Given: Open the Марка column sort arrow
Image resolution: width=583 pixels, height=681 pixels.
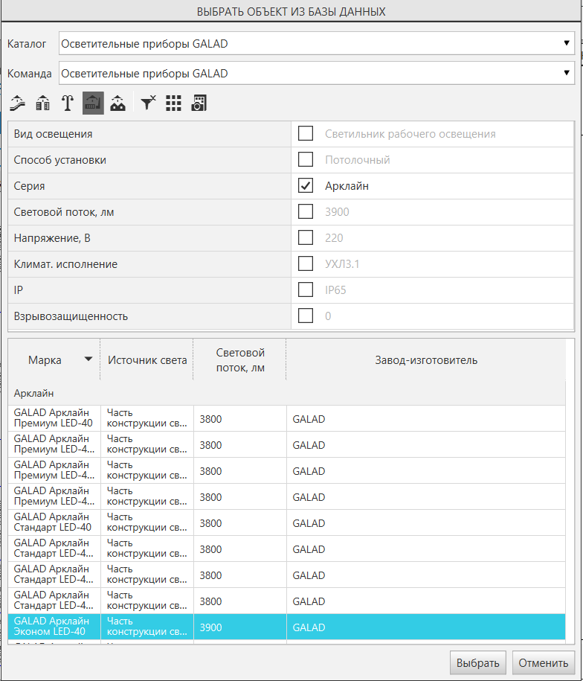Looking at the screenshot, I should [x=88, y=359].
